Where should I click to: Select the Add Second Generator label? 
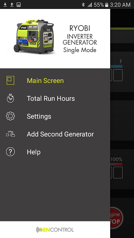click(x=60, y=134)
